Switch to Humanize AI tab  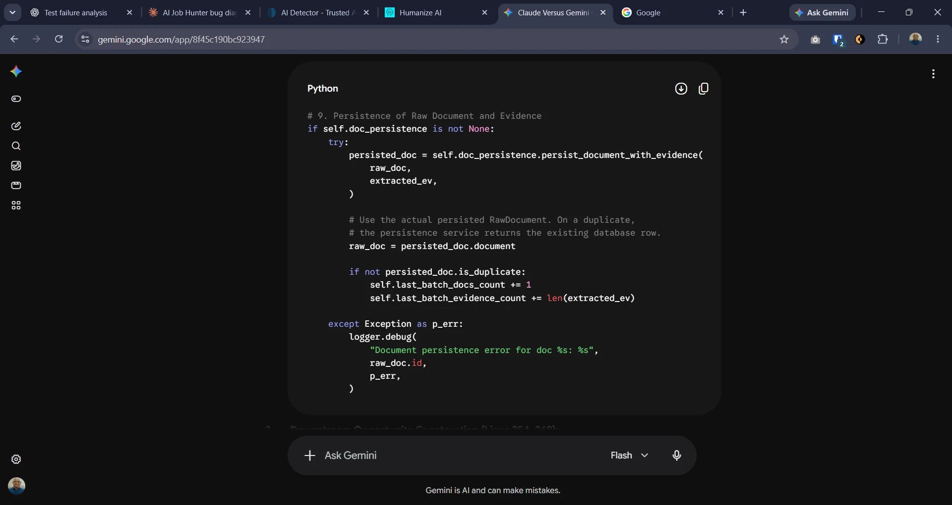[x=420, y=13]
